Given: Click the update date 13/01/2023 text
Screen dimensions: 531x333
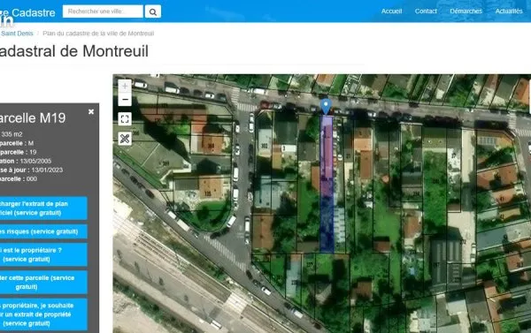Looking at the screenshot, I should [47, 170].
